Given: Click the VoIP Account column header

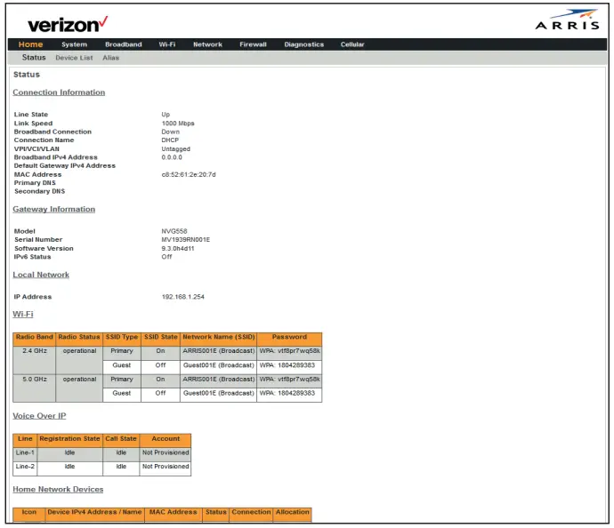Looking at the screenshot, I should (166, 439).
